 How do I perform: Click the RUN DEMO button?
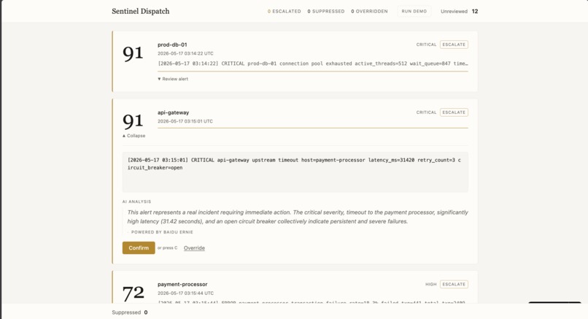[414, 11]
